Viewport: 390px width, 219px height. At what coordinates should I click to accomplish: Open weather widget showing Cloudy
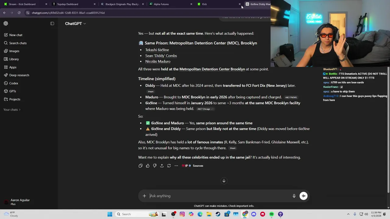[10, 214]
